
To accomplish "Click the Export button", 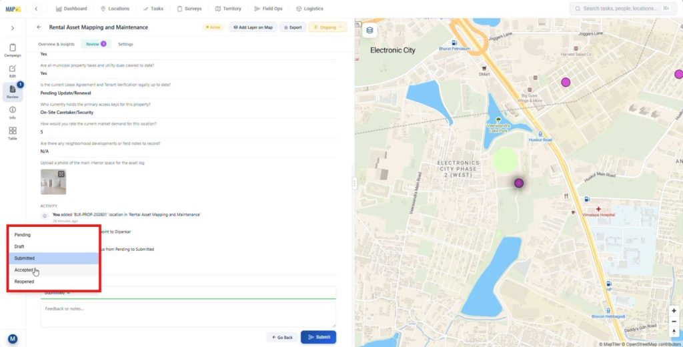I will [293, 27].
